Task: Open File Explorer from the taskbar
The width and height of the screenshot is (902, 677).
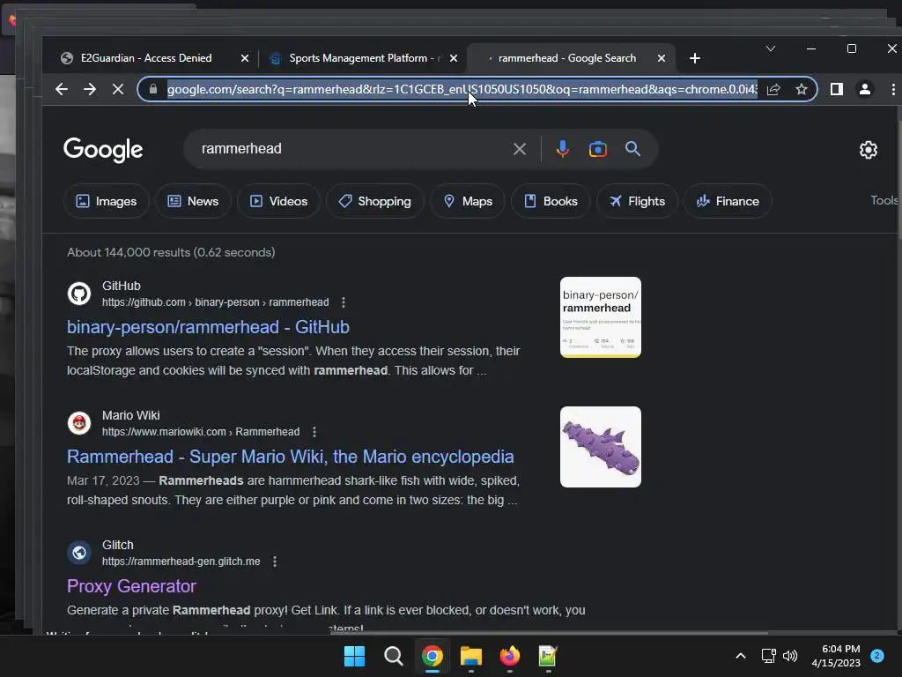Action: tap(471, 656)
